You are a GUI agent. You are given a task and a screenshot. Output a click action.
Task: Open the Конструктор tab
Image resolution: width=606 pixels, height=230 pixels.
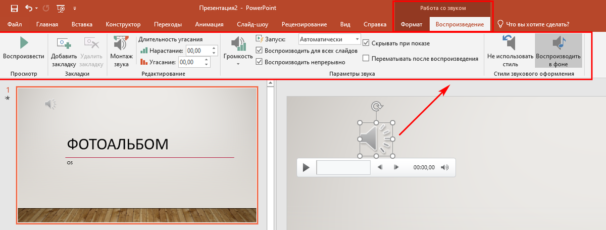(123, 24)
